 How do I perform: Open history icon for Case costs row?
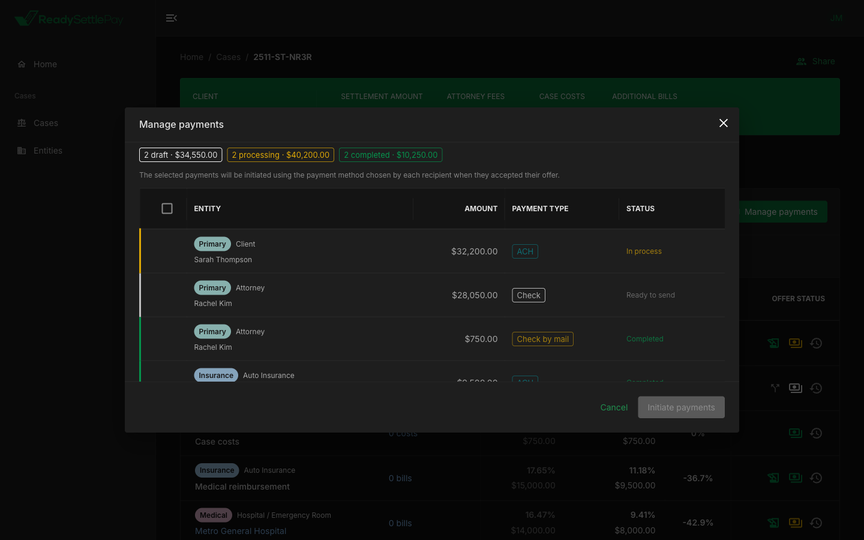[x=816, y=433]
